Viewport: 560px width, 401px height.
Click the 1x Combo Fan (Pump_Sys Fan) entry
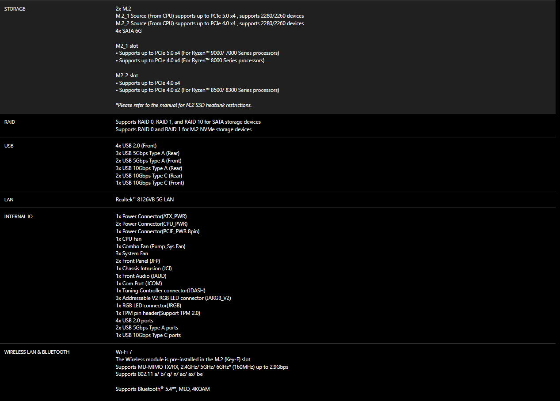(x=150, y=246)
